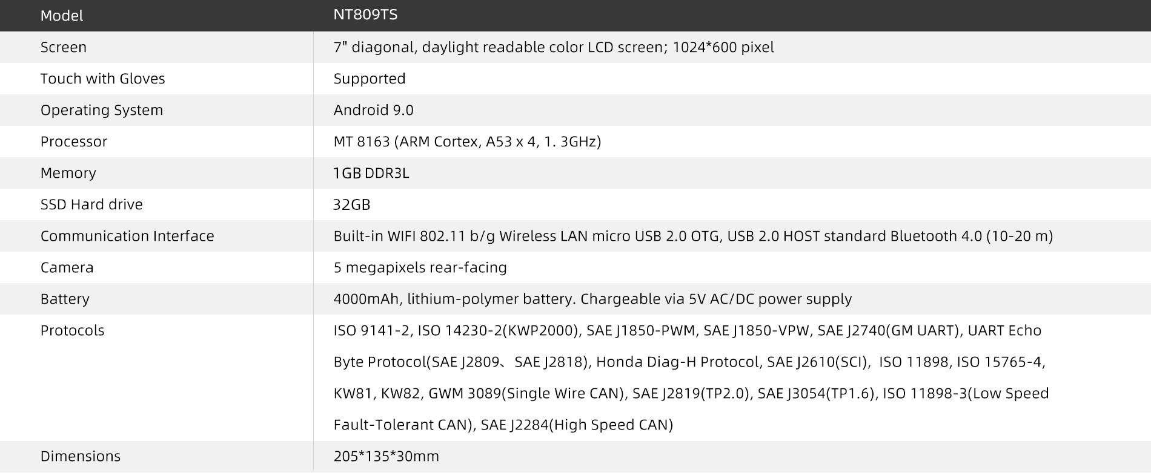Screen dimensions: 1151x473
Task: Click the Processor row label
Action: click(x=73, y=142)
